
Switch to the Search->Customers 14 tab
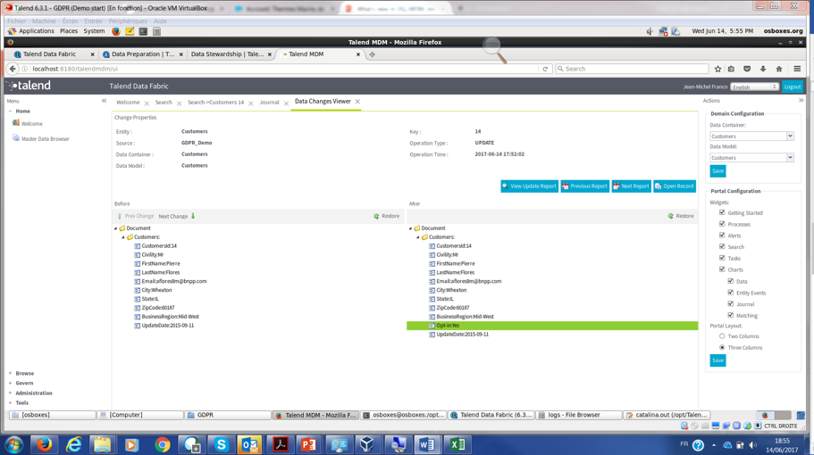tap(216, 103)
